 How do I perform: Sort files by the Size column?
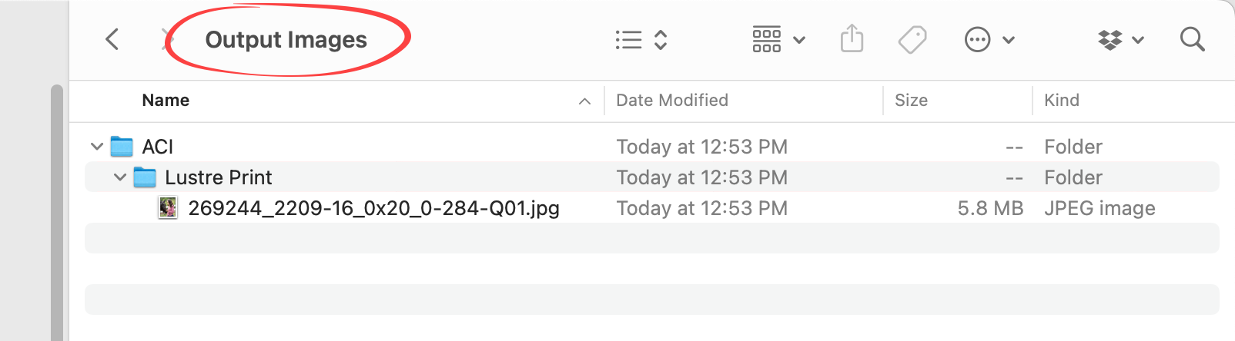click(x=911, y=101)
